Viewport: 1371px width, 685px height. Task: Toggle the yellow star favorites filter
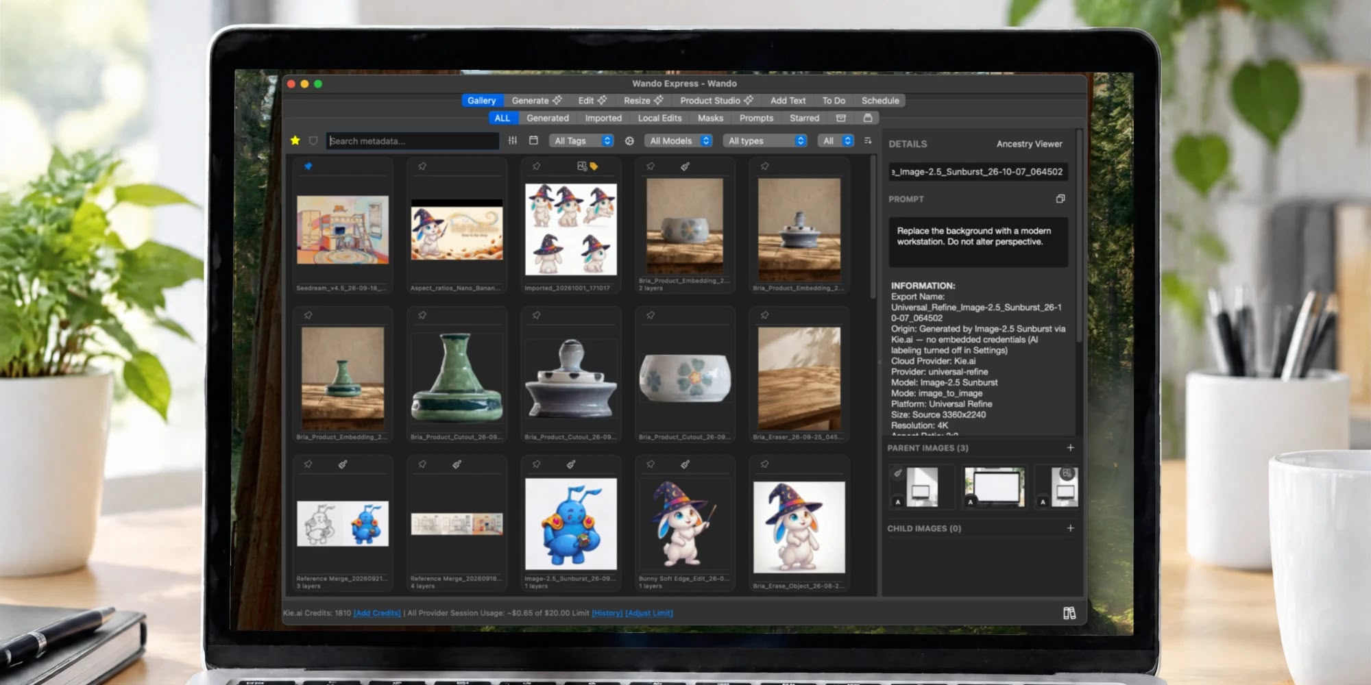point(295,140)
